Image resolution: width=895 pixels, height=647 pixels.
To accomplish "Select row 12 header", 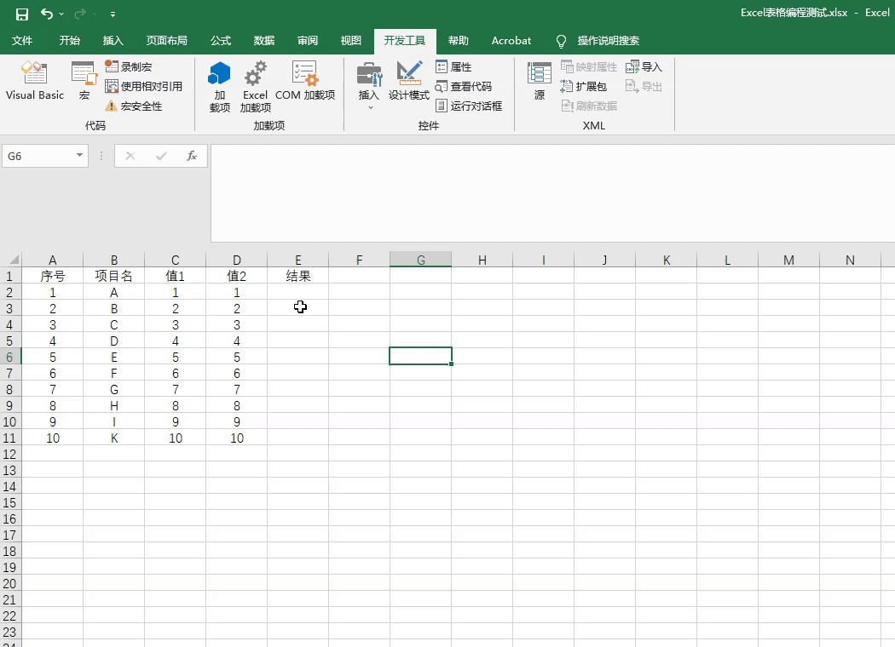I will tap(9, 455).
